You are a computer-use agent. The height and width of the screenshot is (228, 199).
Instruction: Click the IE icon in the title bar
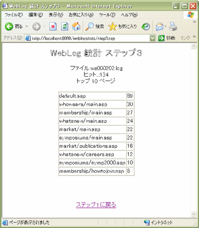[x=5, y=6]
